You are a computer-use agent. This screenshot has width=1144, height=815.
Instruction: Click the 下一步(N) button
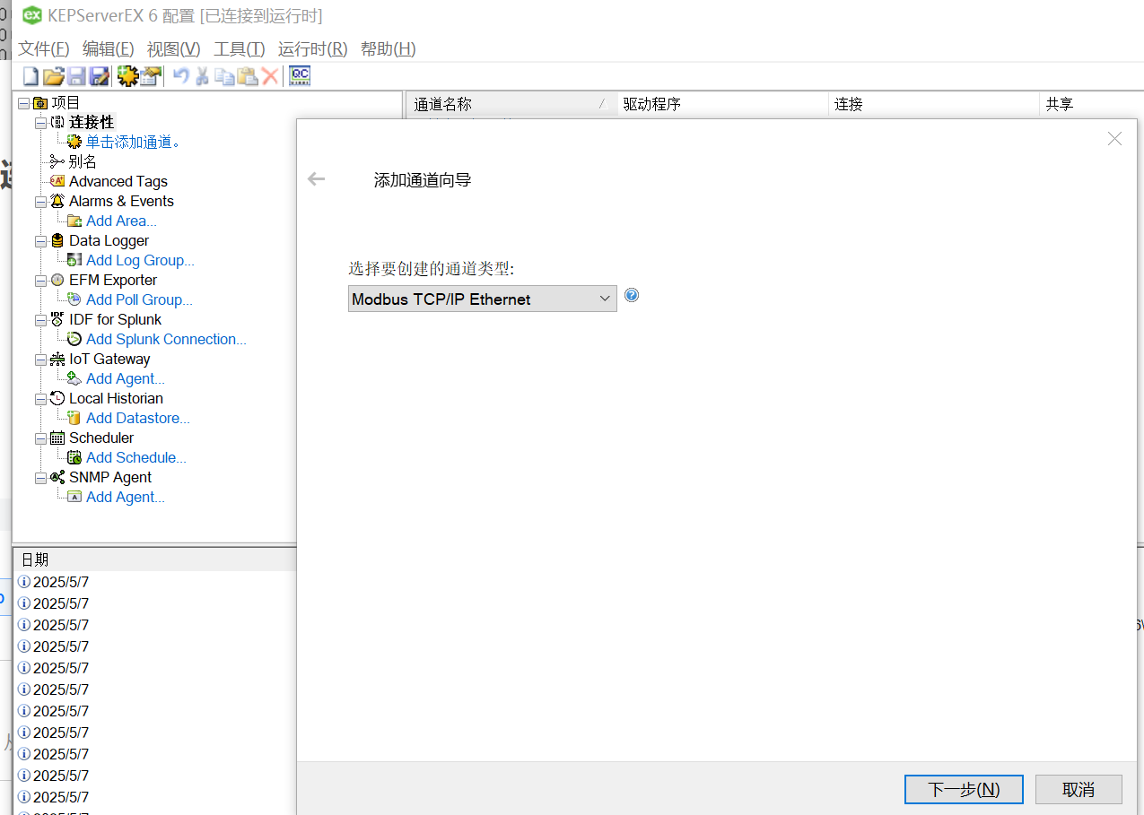[x=964, y=789]
